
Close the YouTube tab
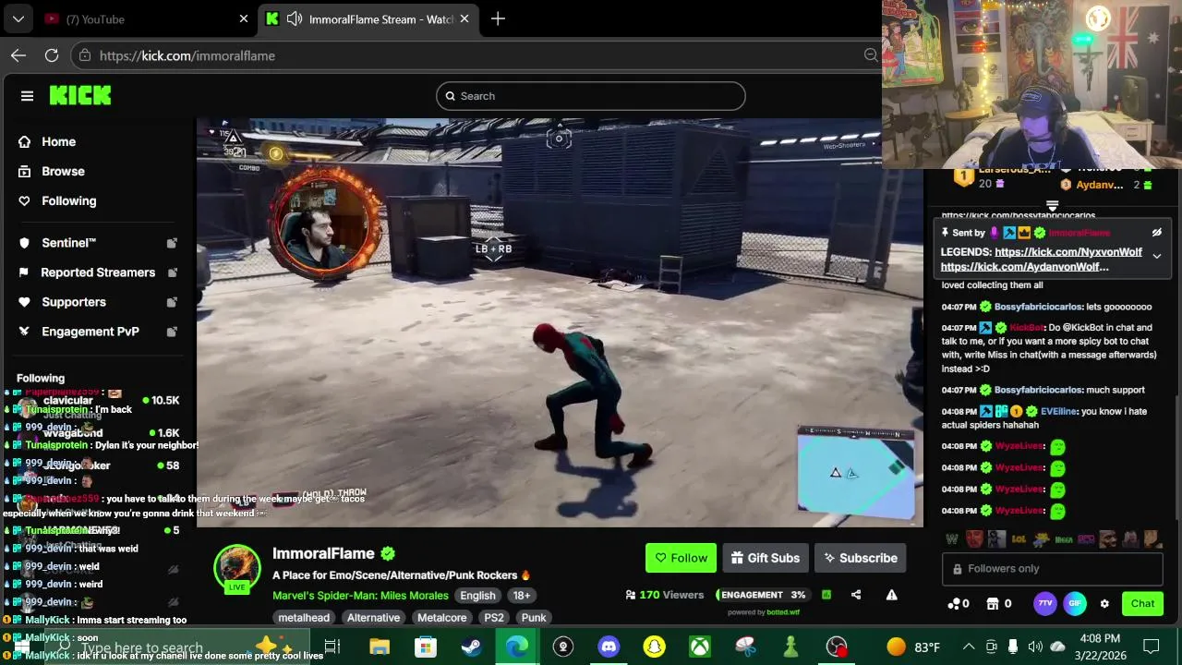244,18
